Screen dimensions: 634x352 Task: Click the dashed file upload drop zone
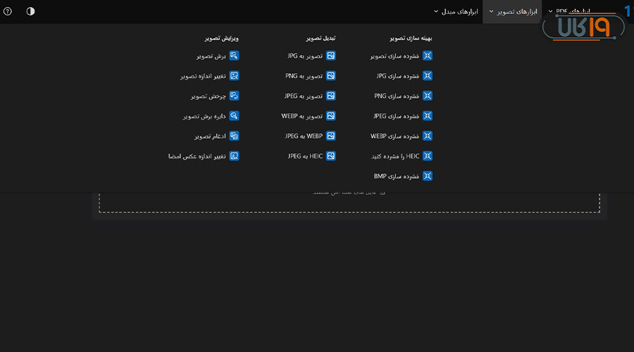pos(349,201)
